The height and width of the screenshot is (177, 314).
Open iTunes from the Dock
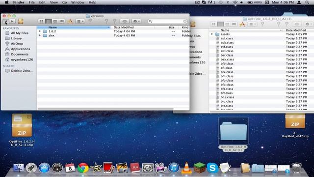[174, 168]
